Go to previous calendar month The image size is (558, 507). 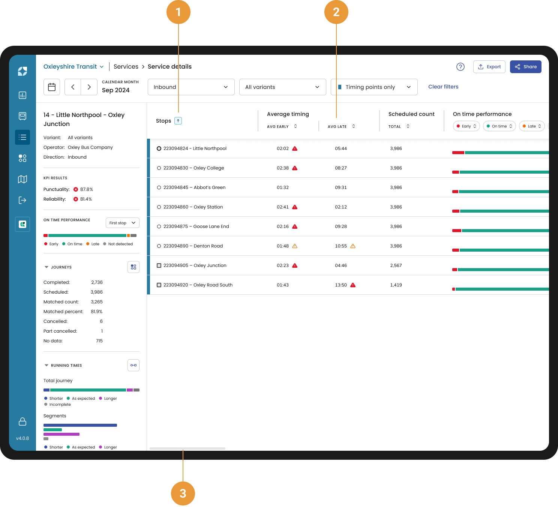73,87
